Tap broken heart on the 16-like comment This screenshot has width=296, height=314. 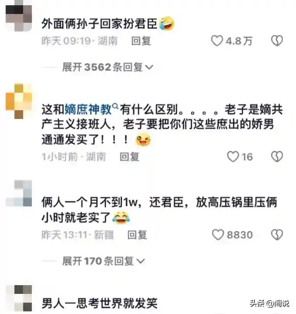click(x=277, y=157)
